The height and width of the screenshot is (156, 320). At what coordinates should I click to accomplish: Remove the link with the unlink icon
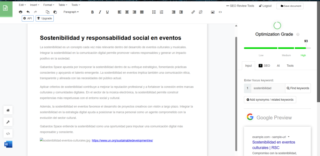tap(201, 12)
